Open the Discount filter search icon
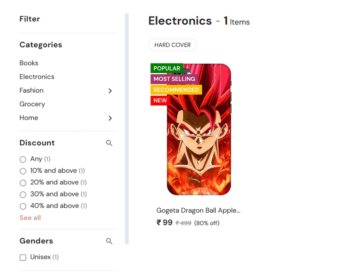Image resolution: width=341 pixels, height=272 pixels. pos(109,143)
